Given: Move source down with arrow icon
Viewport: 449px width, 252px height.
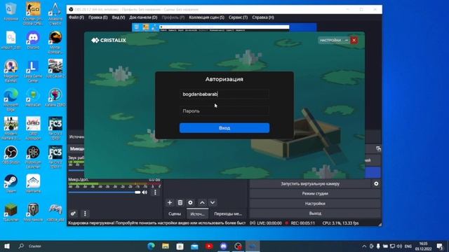Looking at the screenshot, I should [x=213, y=202].
